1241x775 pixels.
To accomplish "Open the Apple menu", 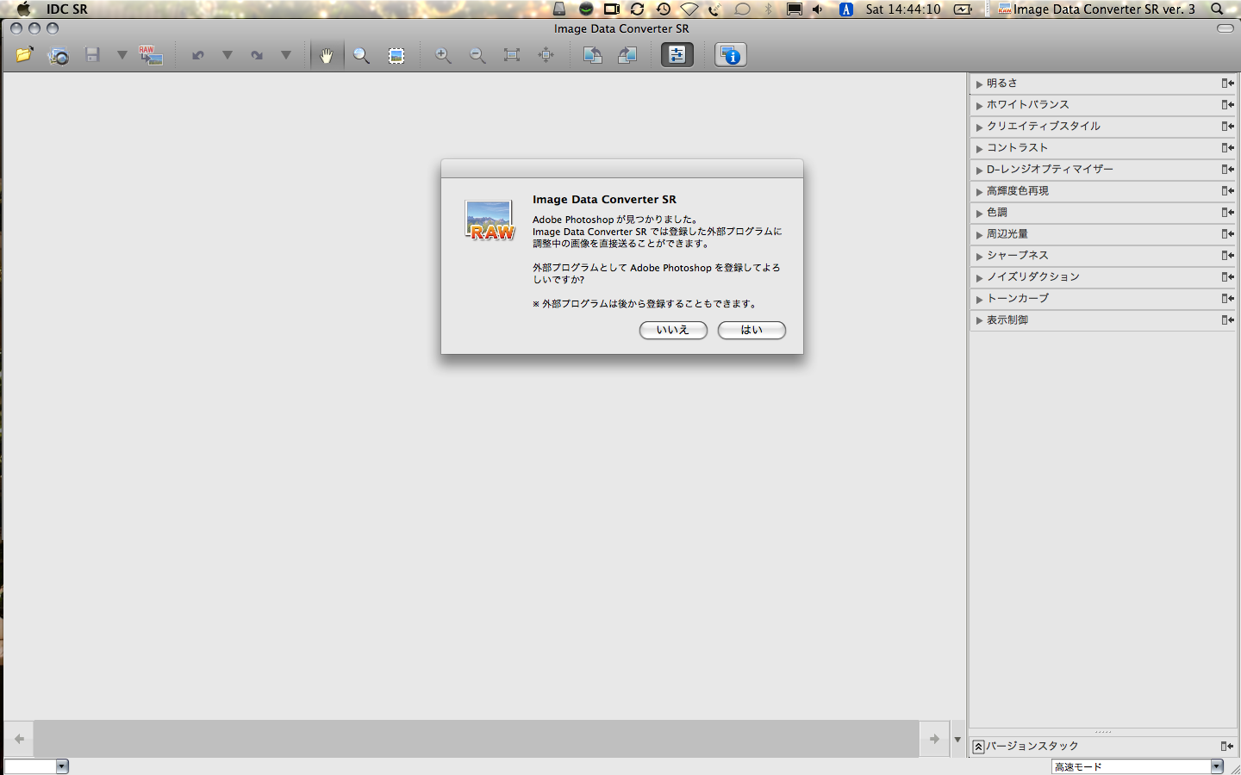I will (x=23, y=9).
